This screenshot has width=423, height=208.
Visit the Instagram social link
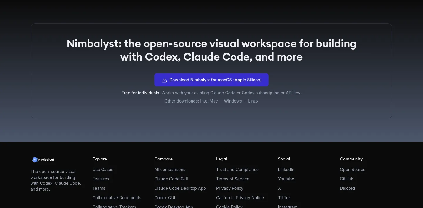288,207
